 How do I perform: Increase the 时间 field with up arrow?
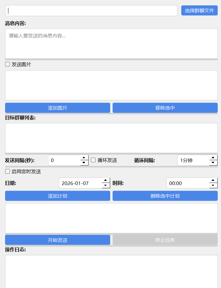(x=213, y=180)
